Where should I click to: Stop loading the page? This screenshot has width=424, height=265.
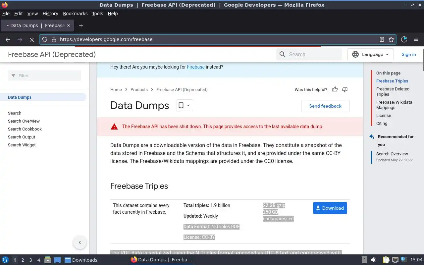coord(32,39)
